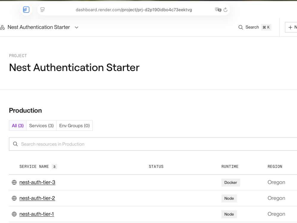Open the reader view page icon

42,10
